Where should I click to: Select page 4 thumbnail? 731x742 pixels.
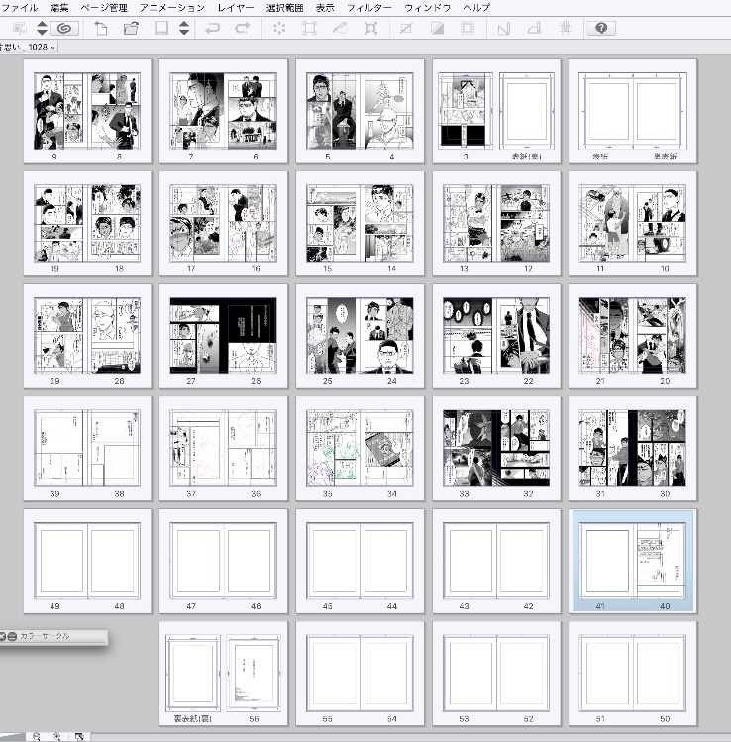[x=386, y=111]
